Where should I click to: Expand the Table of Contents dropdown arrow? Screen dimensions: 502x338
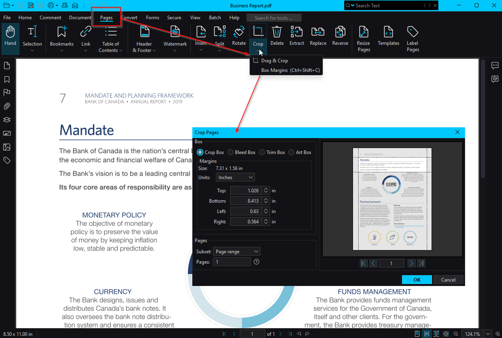tap(121, 50)
